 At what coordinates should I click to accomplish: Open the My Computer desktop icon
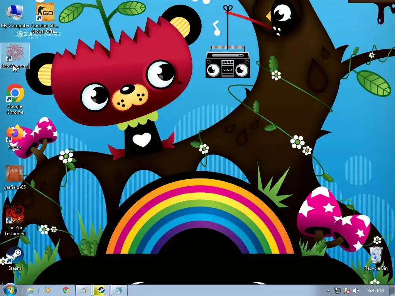click(x=15, y=15)
